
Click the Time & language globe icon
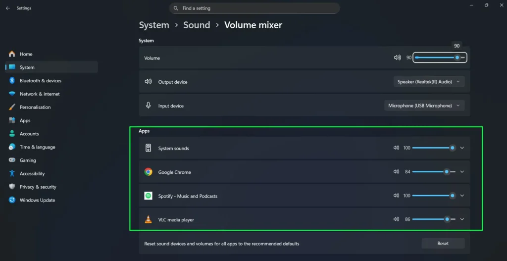[12, 147]
